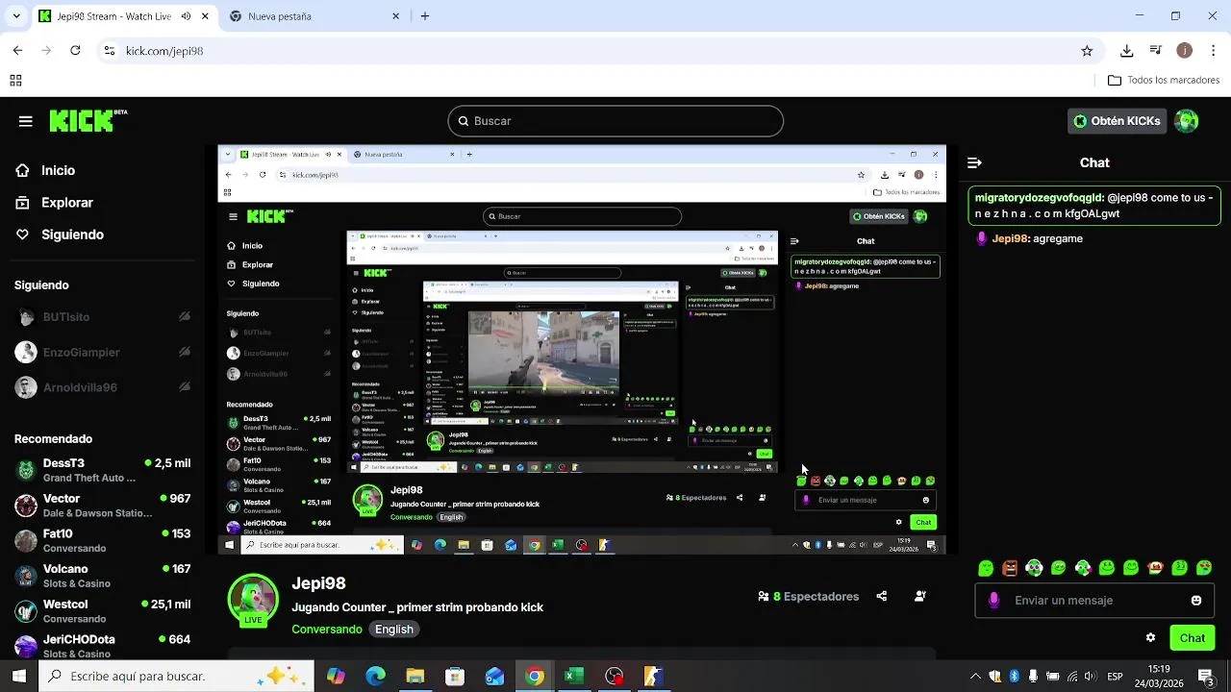Open Chrome three-dot menu
1231x692 pixels.
coord(1214,51)
